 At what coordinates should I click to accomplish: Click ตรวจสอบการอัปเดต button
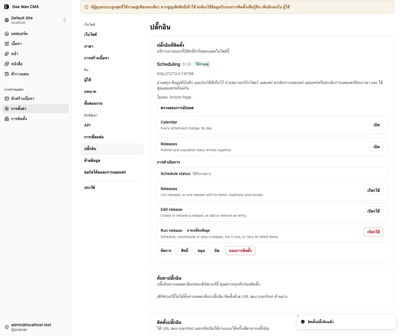coord(177,108)
